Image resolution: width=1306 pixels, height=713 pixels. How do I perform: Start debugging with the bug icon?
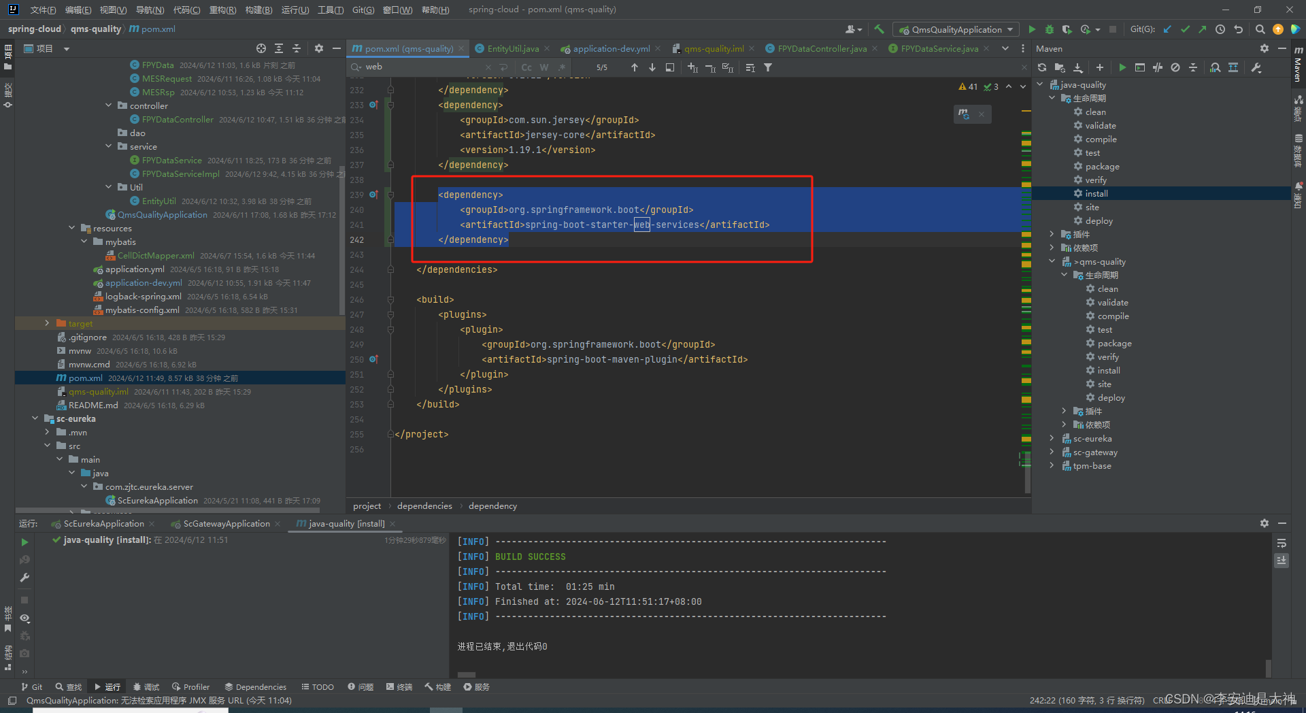(1050, 29)
